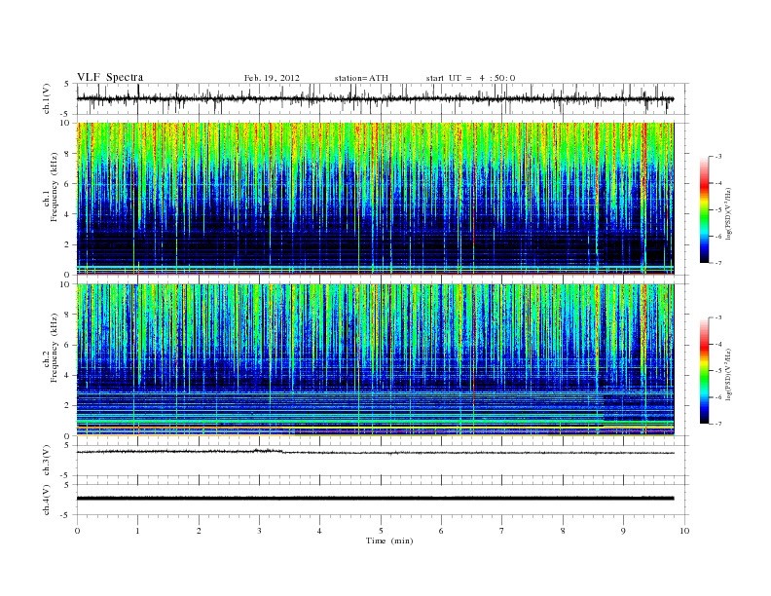Click the ch.1 spectrogram panel
The width and height of the screenshot is (771, 596).
tap(375, 199)
